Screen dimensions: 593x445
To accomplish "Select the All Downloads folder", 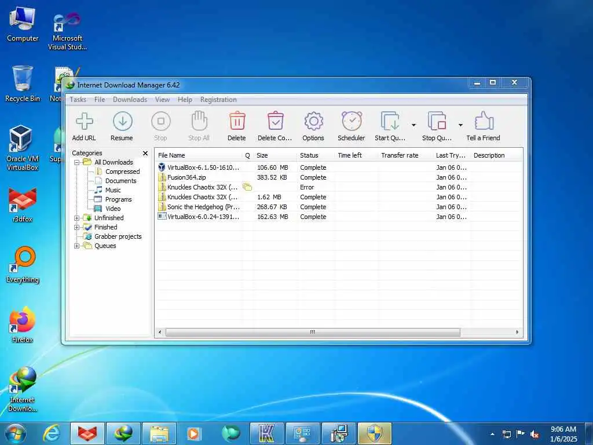I will pos(108,162).
